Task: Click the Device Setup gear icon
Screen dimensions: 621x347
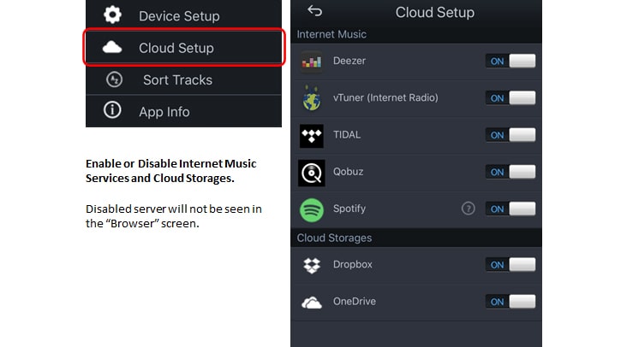Action: (112, 15)
